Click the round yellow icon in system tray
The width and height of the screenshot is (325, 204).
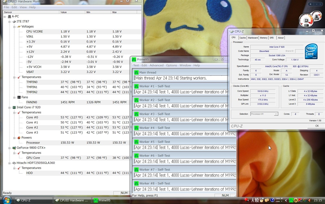pyautogui.click(x=295, y=200)
